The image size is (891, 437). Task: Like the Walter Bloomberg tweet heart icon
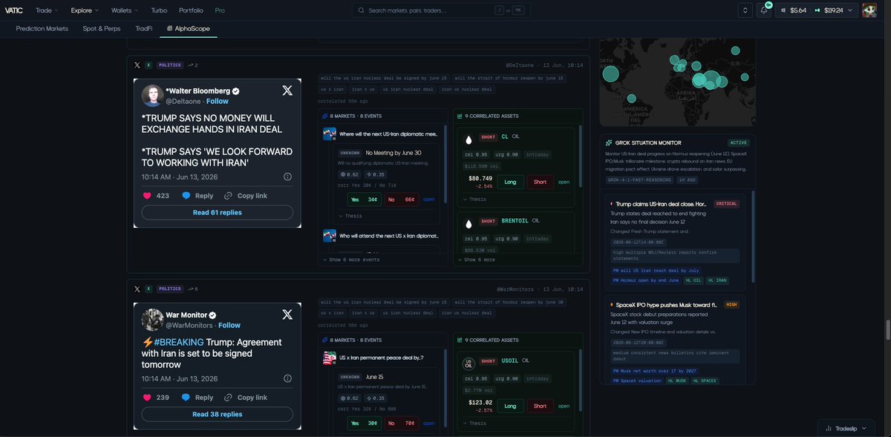[147, 196]
